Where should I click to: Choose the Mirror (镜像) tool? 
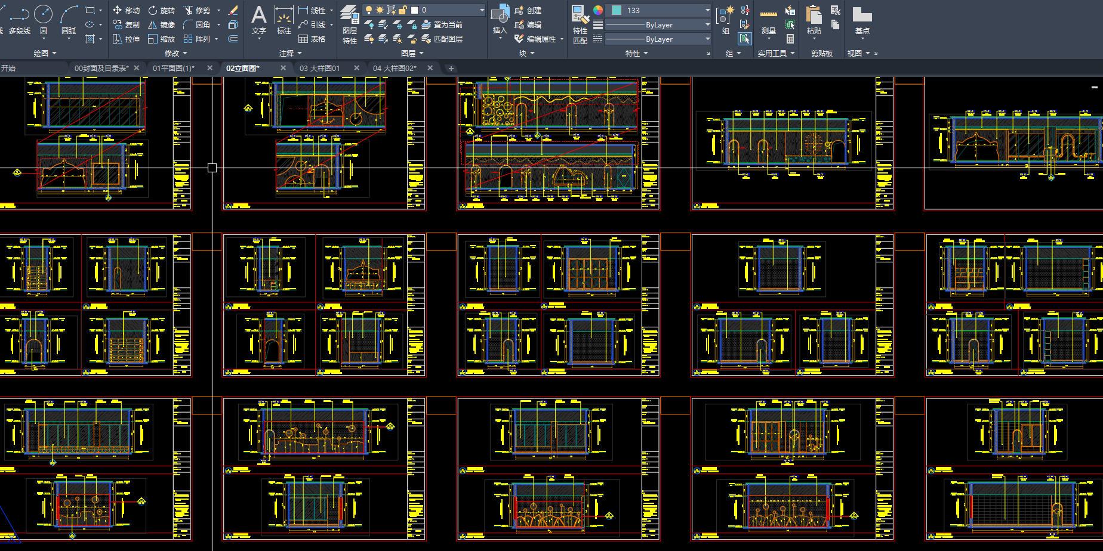tap(161, 24)
